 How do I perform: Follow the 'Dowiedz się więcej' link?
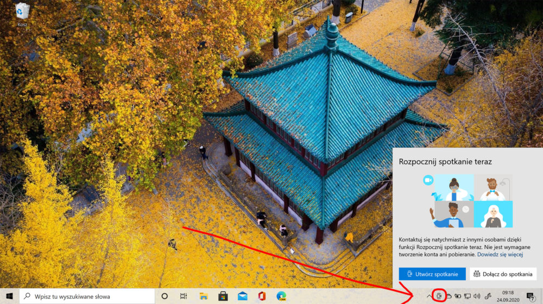[x=500, y=255]
